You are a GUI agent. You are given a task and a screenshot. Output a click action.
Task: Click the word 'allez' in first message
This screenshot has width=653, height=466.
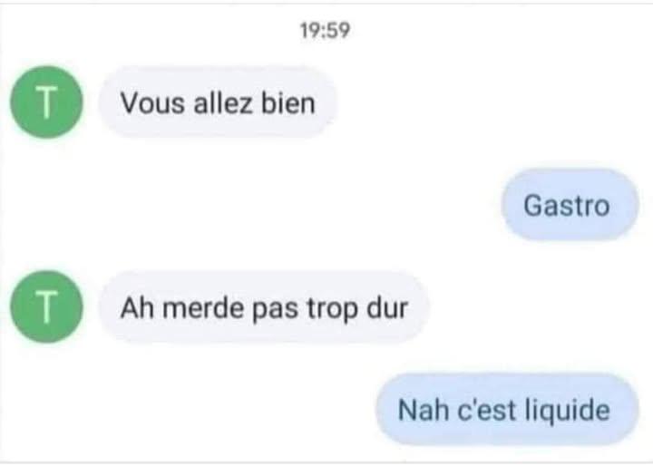click(x=223, y=102)
